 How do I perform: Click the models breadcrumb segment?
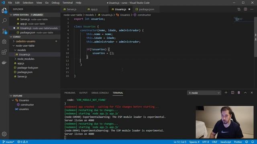[90, 15]
